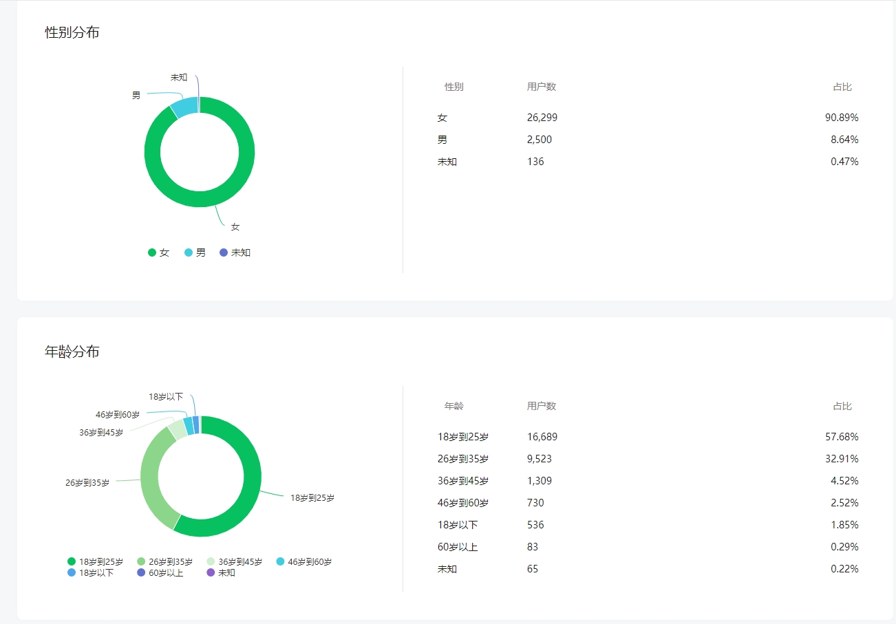Click the 年龄分布 section title
Screen dimensions: 896x624
click(x=72, y=352)
